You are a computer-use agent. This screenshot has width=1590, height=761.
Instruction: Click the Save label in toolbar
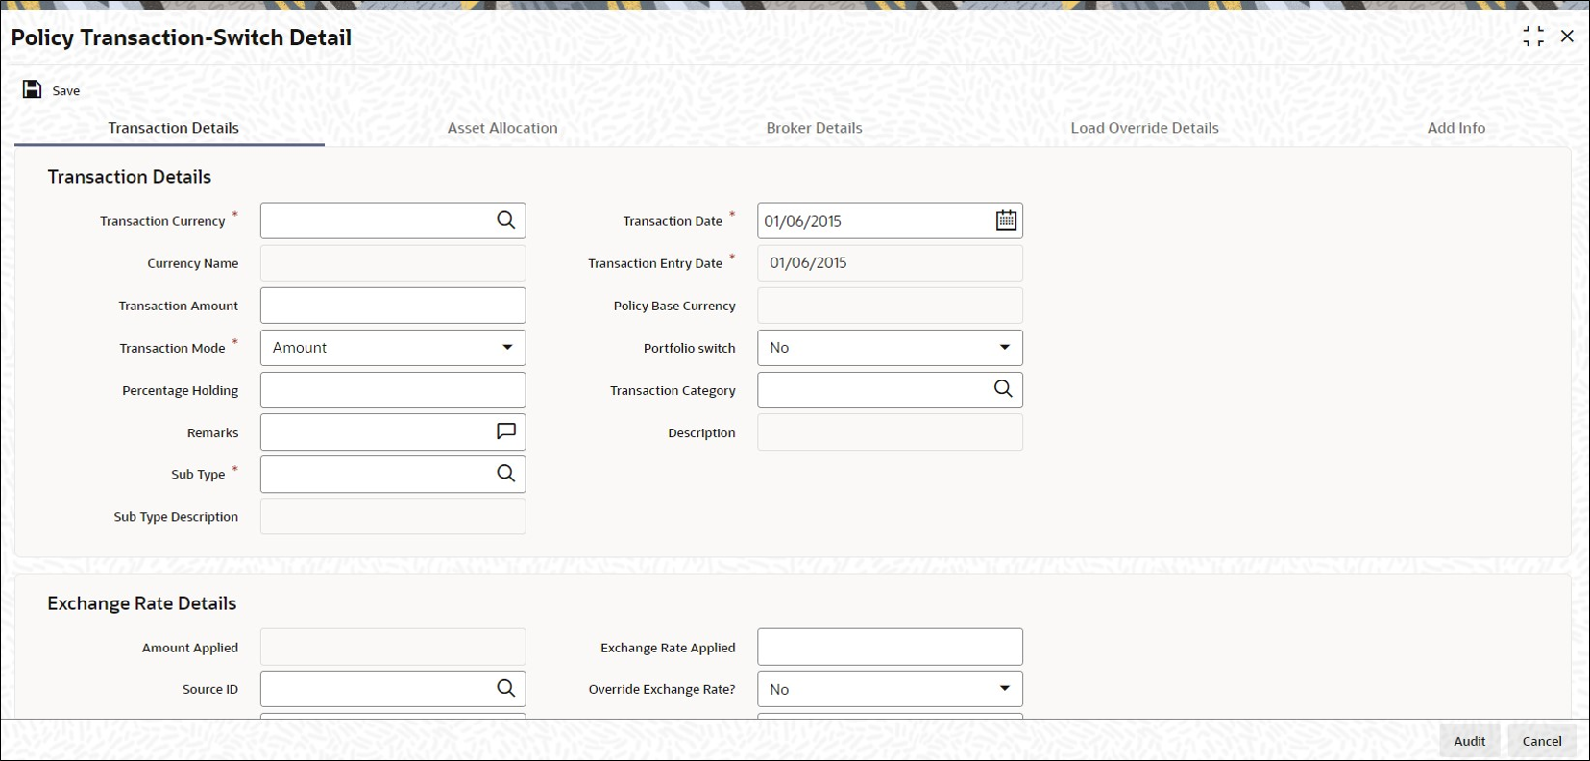click(x=66, y=90)
